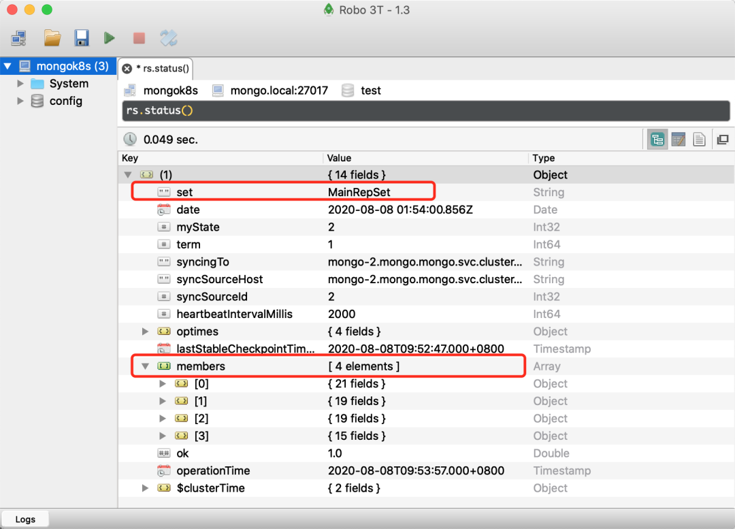Select the MainRepSet value cell

[359, 192]
